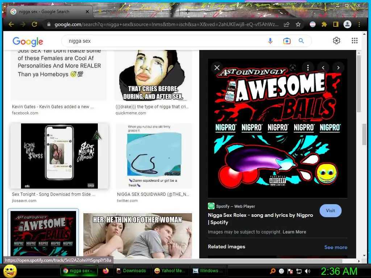Click the browser forward arrow
This screenshot has height=278, width=371.
[23, 24]
